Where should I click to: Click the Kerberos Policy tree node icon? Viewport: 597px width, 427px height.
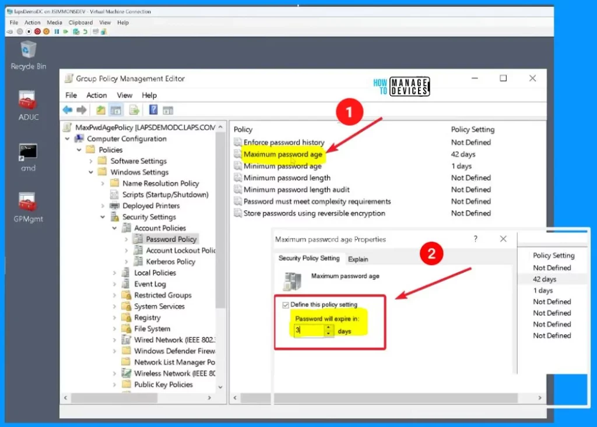(138, 262)
